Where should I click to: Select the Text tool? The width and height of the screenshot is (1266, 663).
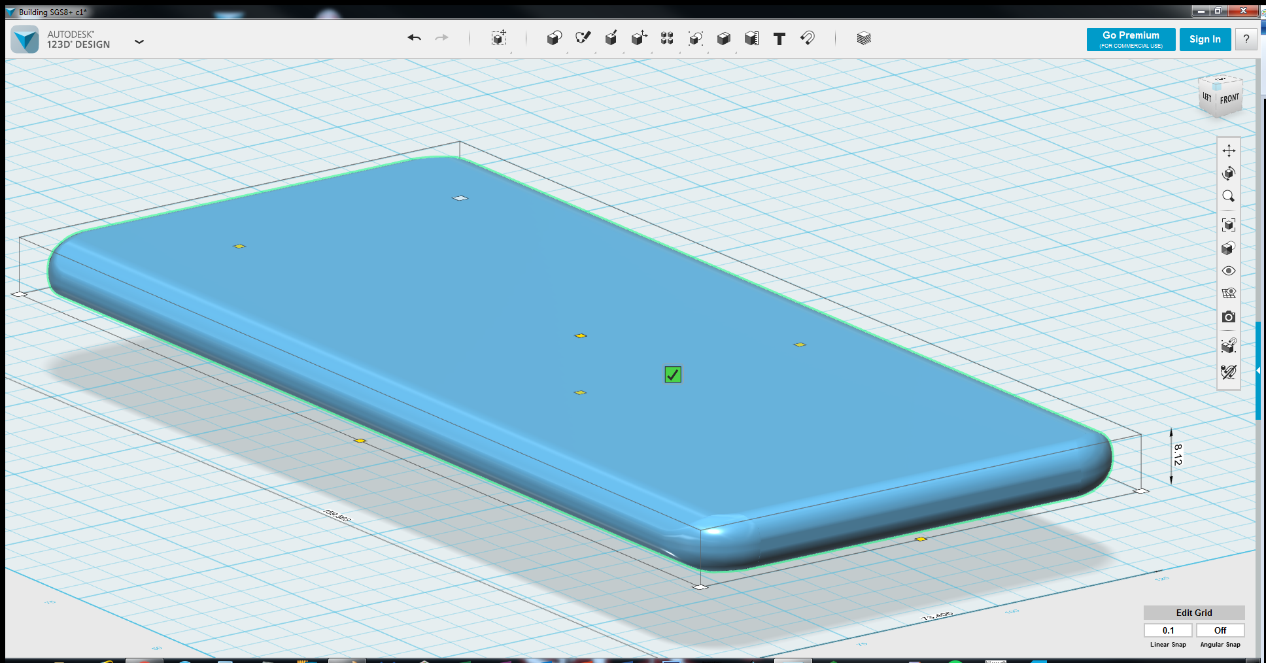tap(779, 39)
